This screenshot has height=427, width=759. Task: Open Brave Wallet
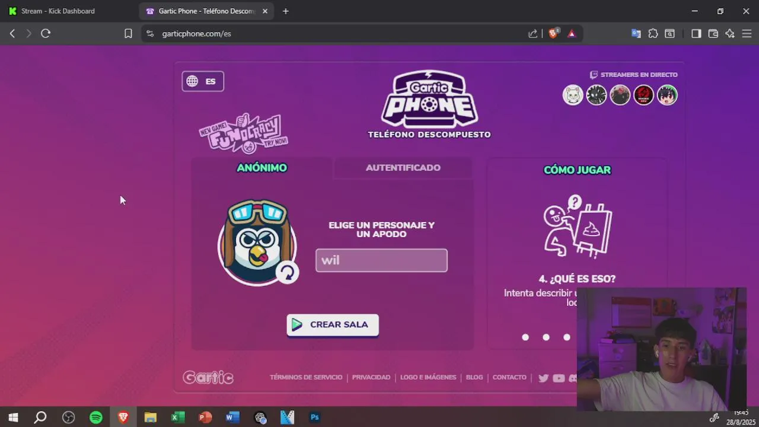click(x=713, y=34)
